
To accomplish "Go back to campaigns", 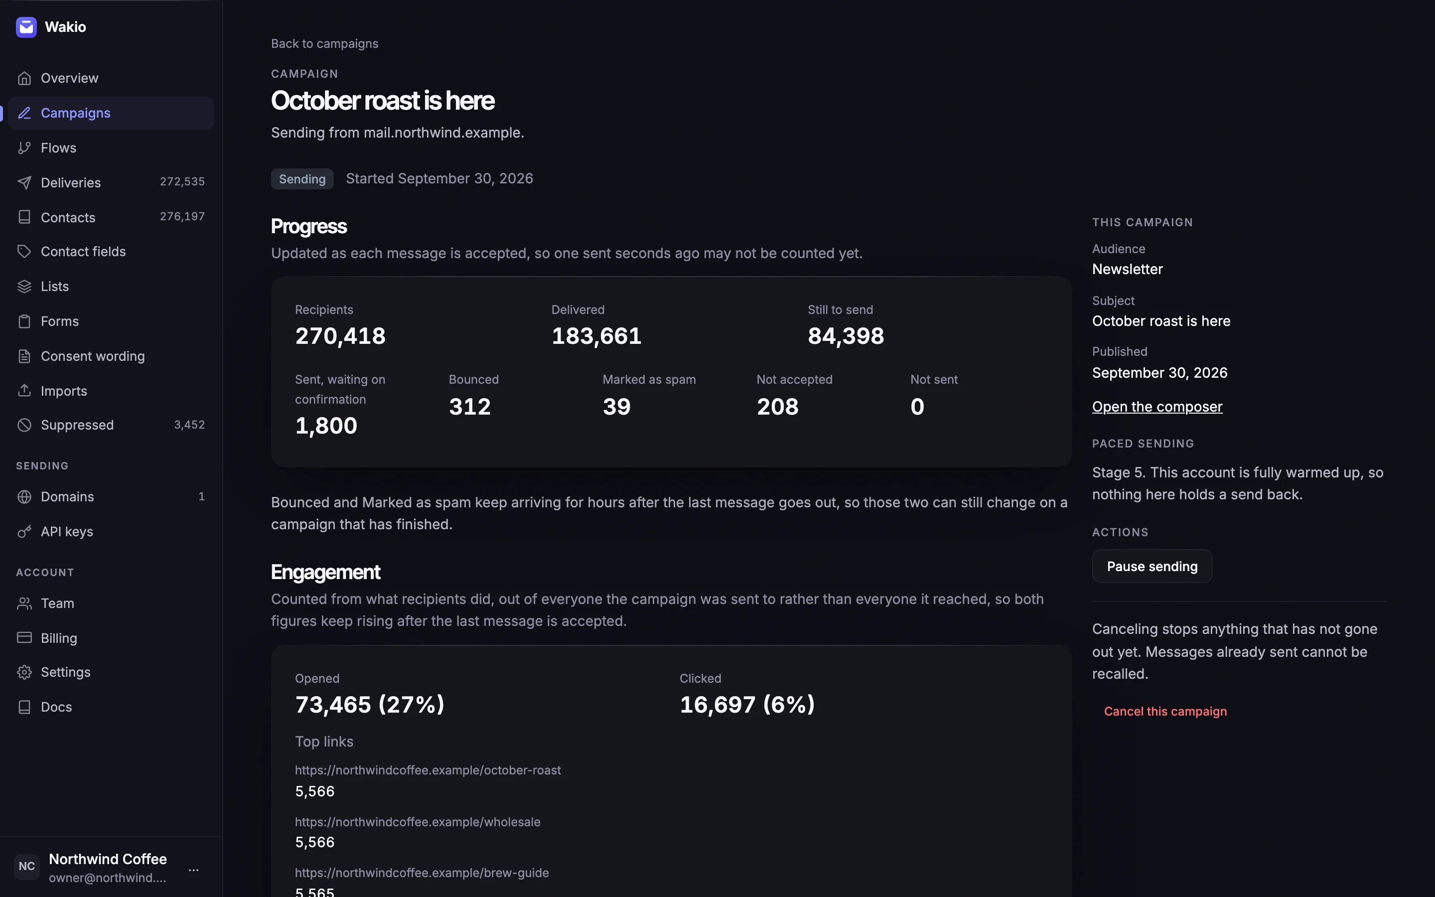I will 324,44.
